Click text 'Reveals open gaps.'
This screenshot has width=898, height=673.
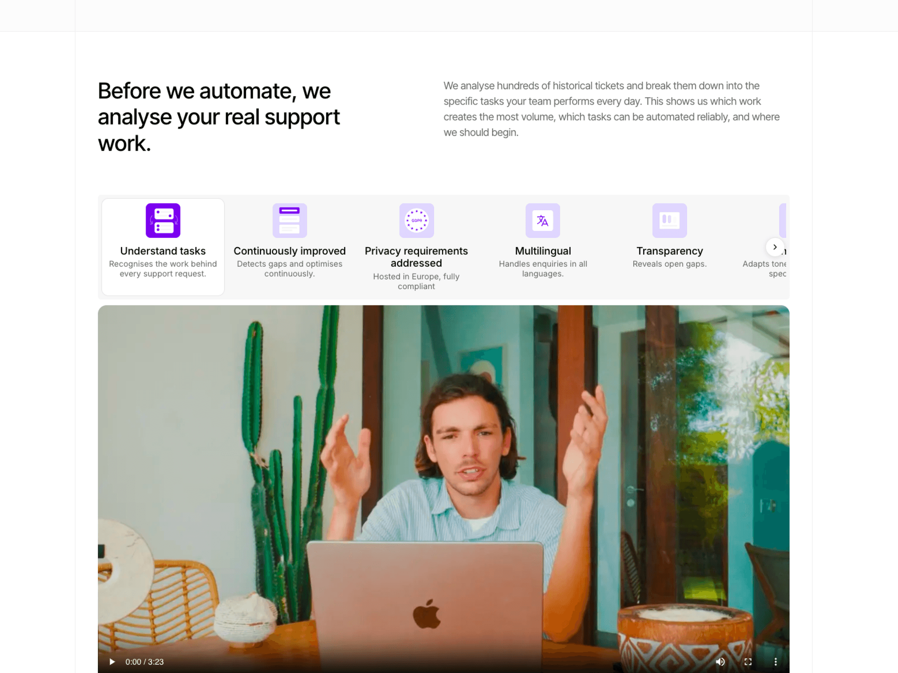point(670,264)
